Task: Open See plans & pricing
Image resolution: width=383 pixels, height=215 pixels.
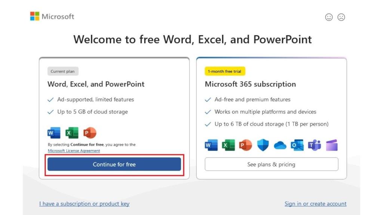Action: pyautogui.click(x=271, y=164)
